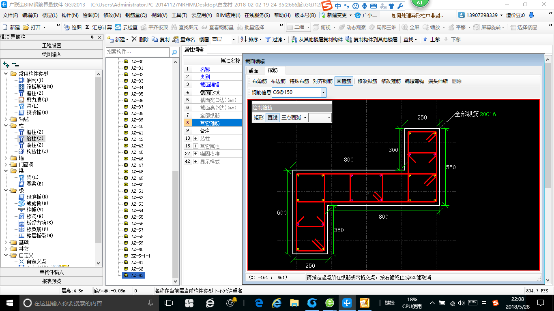The image size is (554, 311).
Task: Select 直线 line stirrup drawing mode
Action: coord(273,117)
